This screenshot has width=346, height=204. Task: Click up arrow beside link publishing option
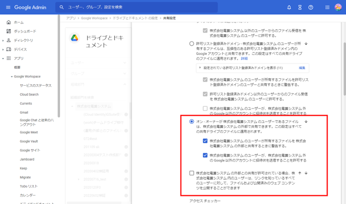pyautogui.click(x=300, y=173)
